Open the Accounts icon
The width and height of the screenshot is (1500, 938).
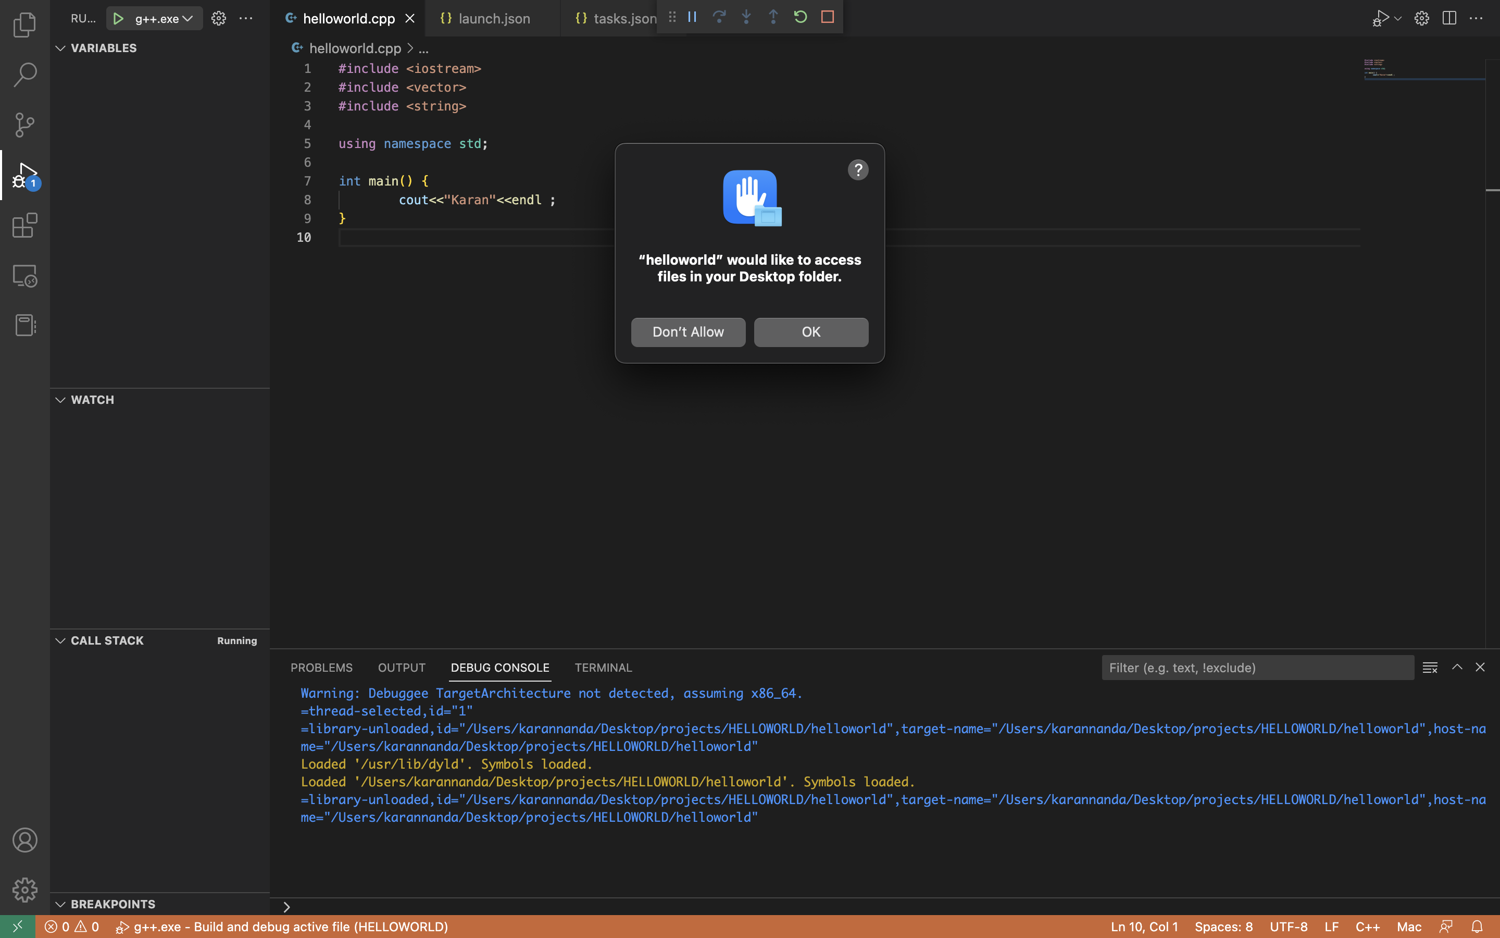tap(25, 840)
